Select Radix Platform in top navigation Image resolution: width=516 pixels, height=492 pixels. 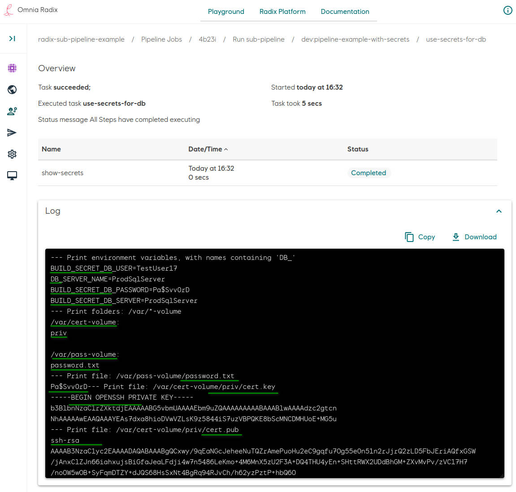click(282, 11)
